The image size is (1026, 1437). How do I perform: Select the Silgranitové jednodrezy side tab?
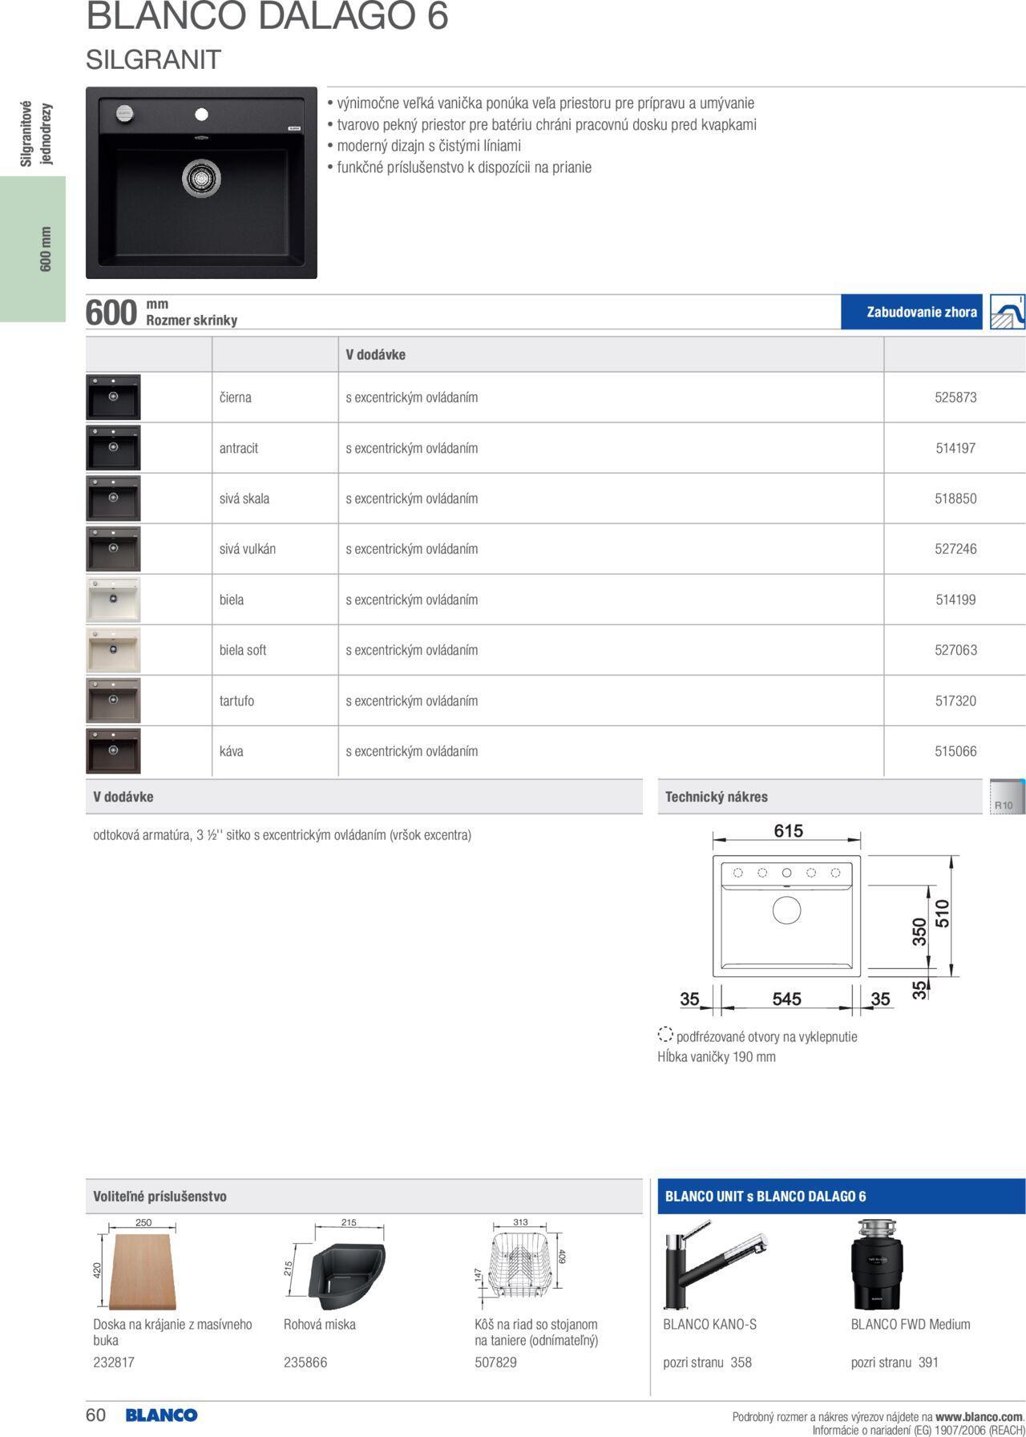point(37,133)
